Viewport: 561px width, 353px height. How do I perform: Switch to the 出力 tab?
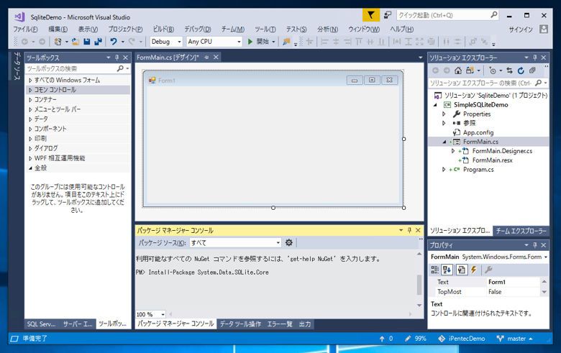click(x=305, y=324)
